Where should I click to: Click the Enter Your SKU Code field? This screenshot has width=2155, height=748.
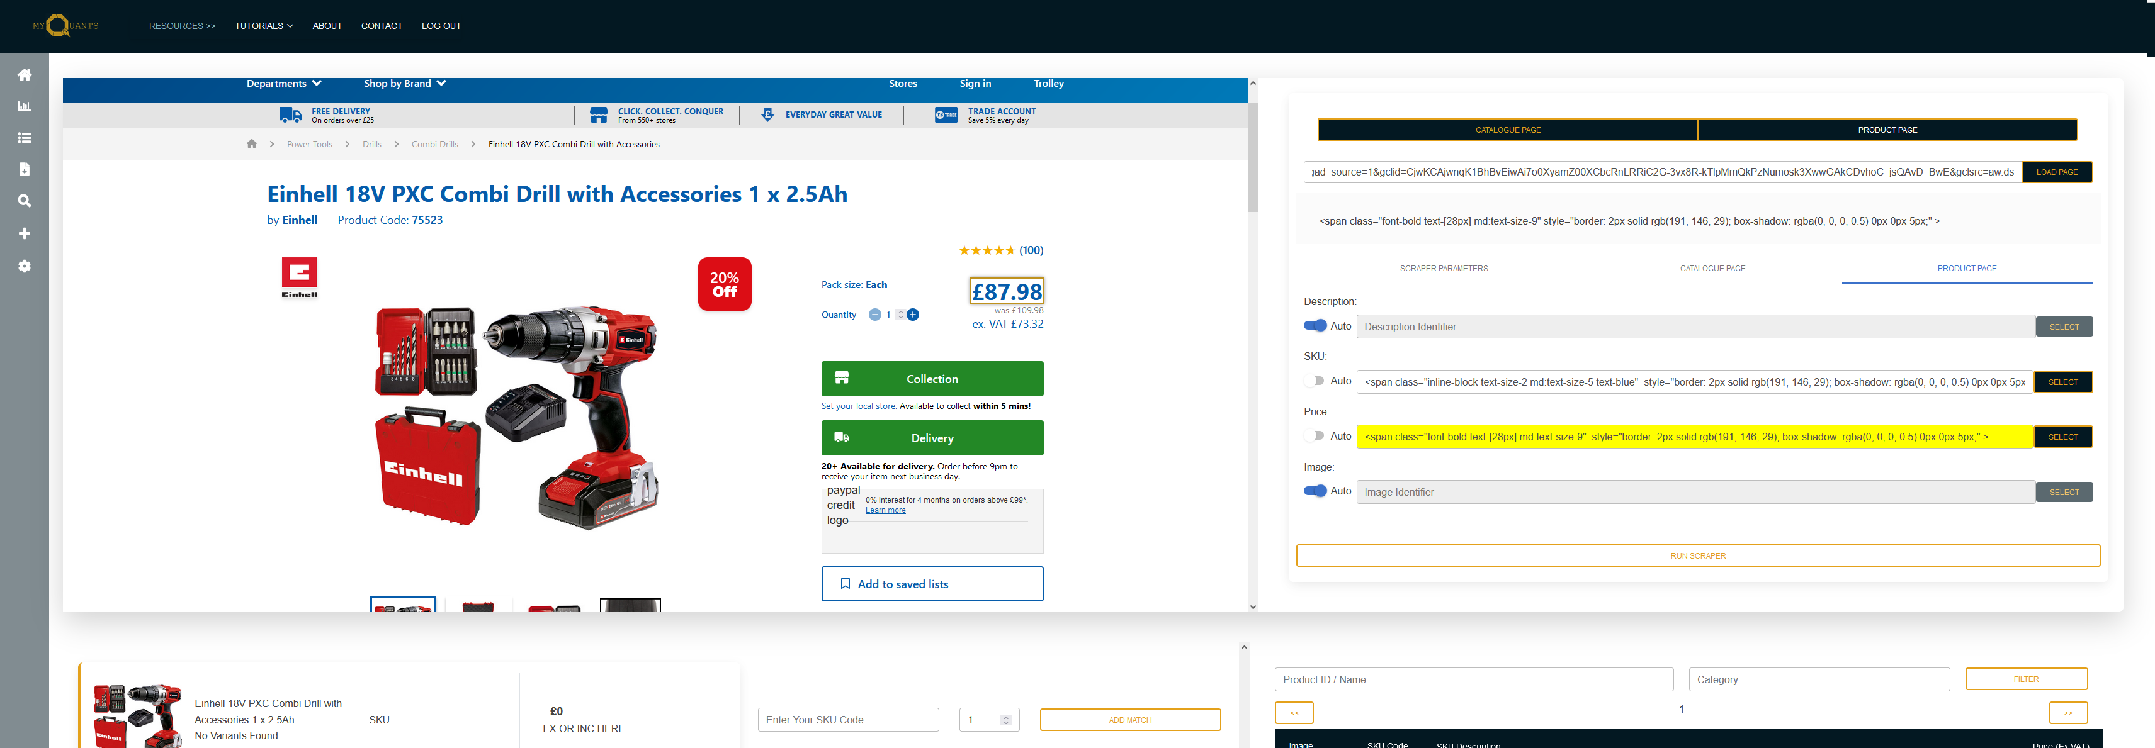click(848, 720)
